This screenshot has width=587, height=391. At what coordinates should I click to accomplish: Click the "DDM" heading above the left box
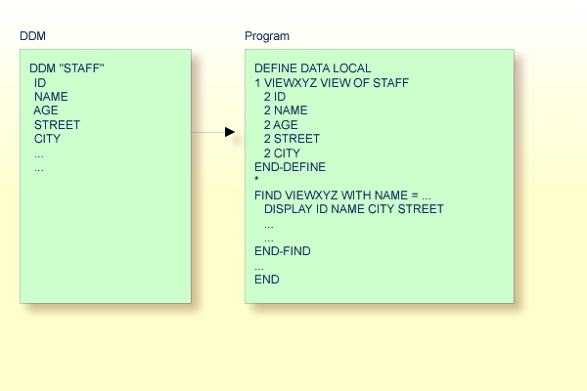pyautogui.click(x=33, y=36)
